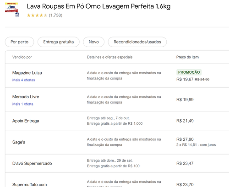Enable the Entrega gratuita filter
Screen dimensions: 229x187
click(x=59, y=42)
